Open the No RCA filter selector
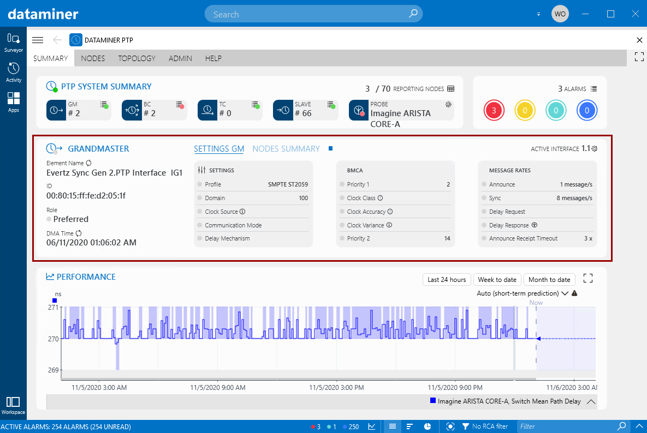The width and height of the screenshot is (647, 433). pos(485,426)
